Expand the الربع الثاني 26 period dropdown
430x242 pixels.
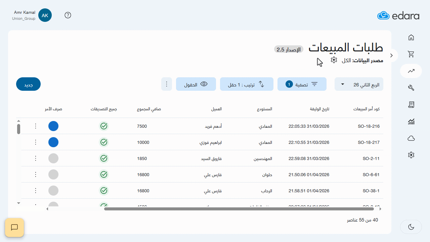tap(359, 84)
